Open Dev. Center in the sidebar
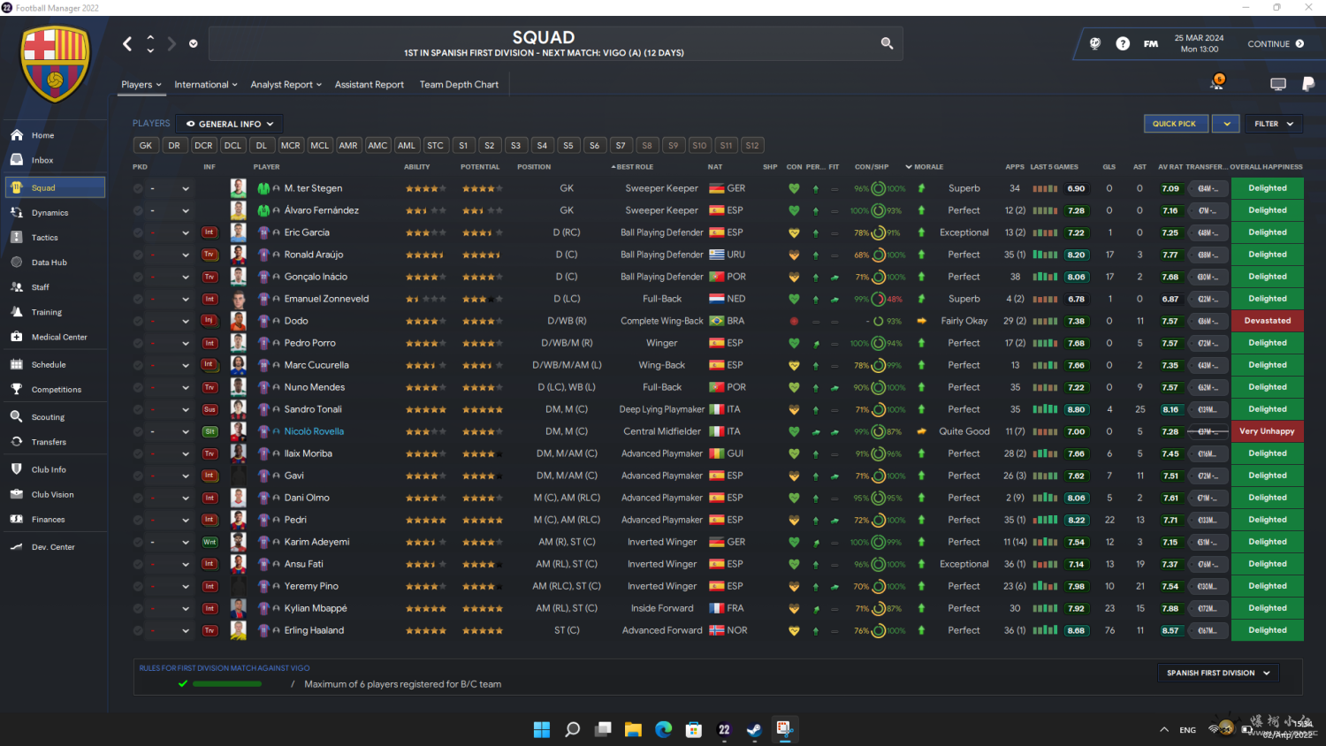 tap(53, 547)
